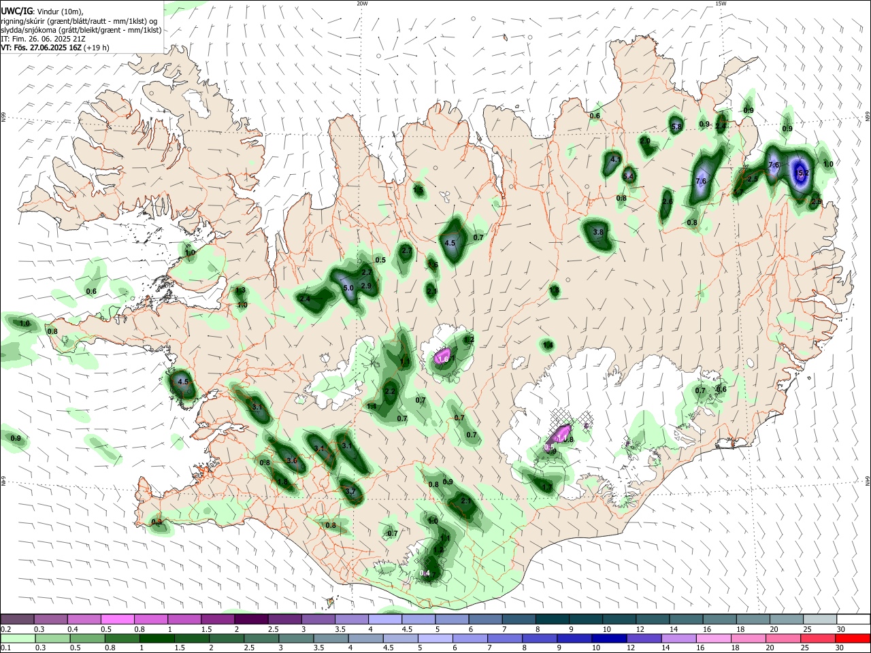Pick the dark navy 10–12 swatch in rain legend

[x=608, y=638]
